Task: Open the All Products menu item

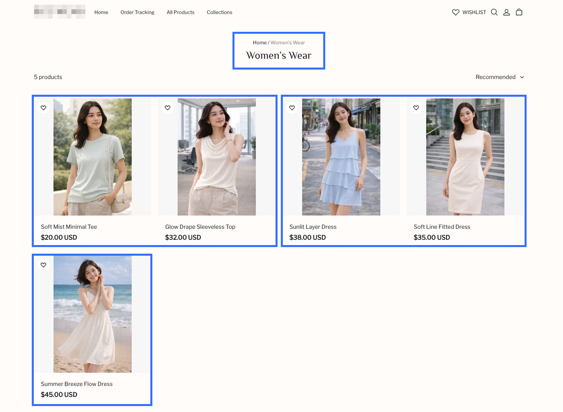Action: click(180, 12)
